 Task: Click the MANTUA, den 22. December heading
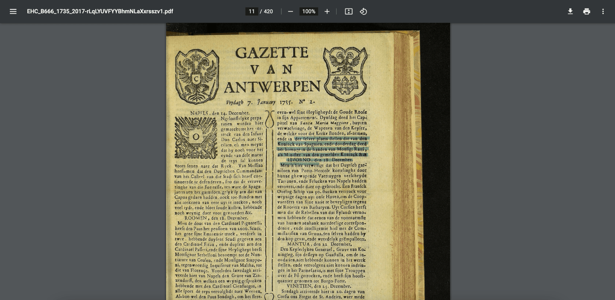[x=319, y=244]
